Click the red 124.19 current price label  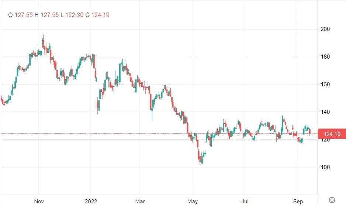click(x=331, y=134)
